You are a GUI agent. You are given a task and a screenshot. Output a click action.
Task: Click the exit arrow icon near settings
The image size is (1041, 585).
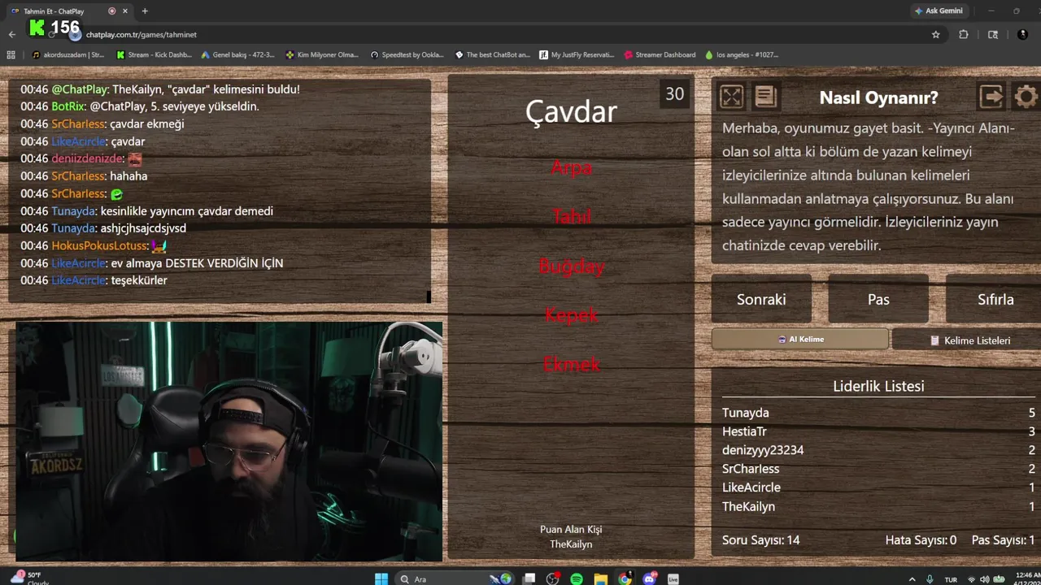[x=991, y=97]
